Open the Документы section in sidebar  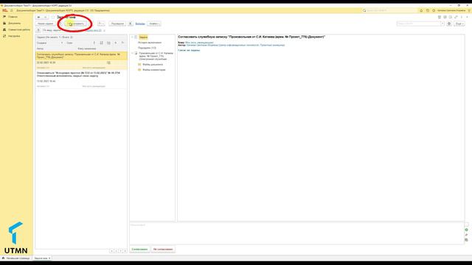tap(14, 23)
